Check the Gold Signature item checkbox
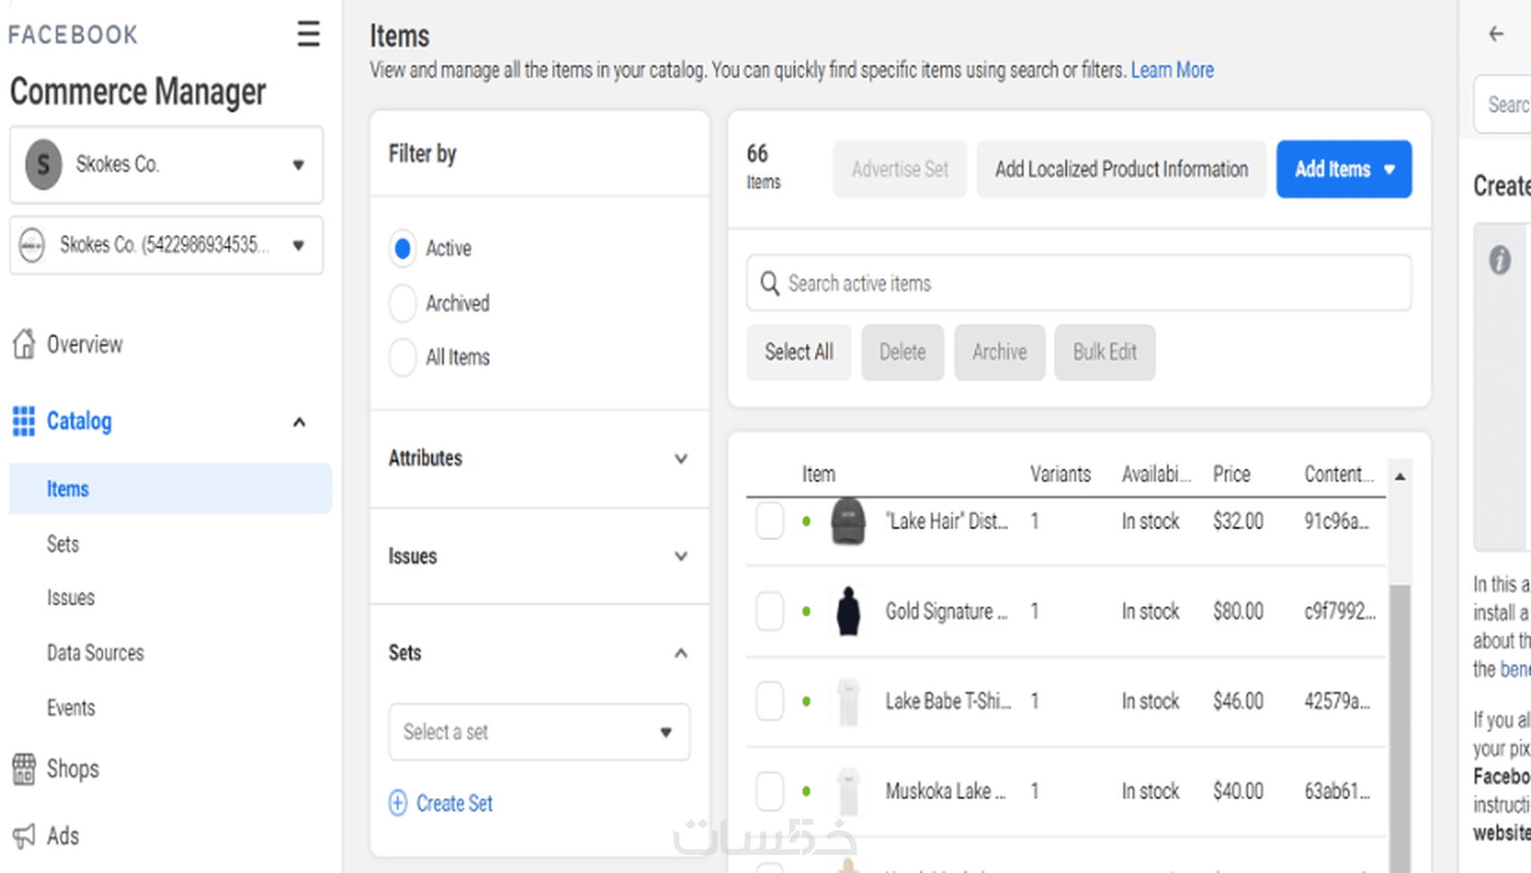Image resolution: width=1531 pixels, height=873 pixels. [770, 611]
